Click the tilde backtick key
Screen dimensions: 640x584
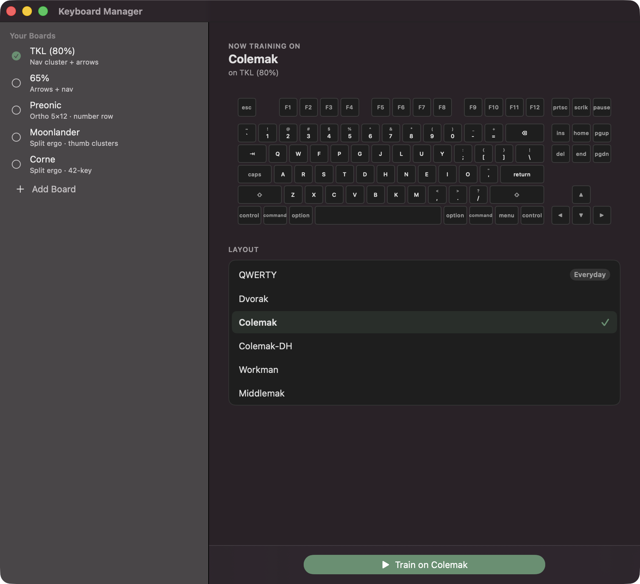tap(247, 133)
